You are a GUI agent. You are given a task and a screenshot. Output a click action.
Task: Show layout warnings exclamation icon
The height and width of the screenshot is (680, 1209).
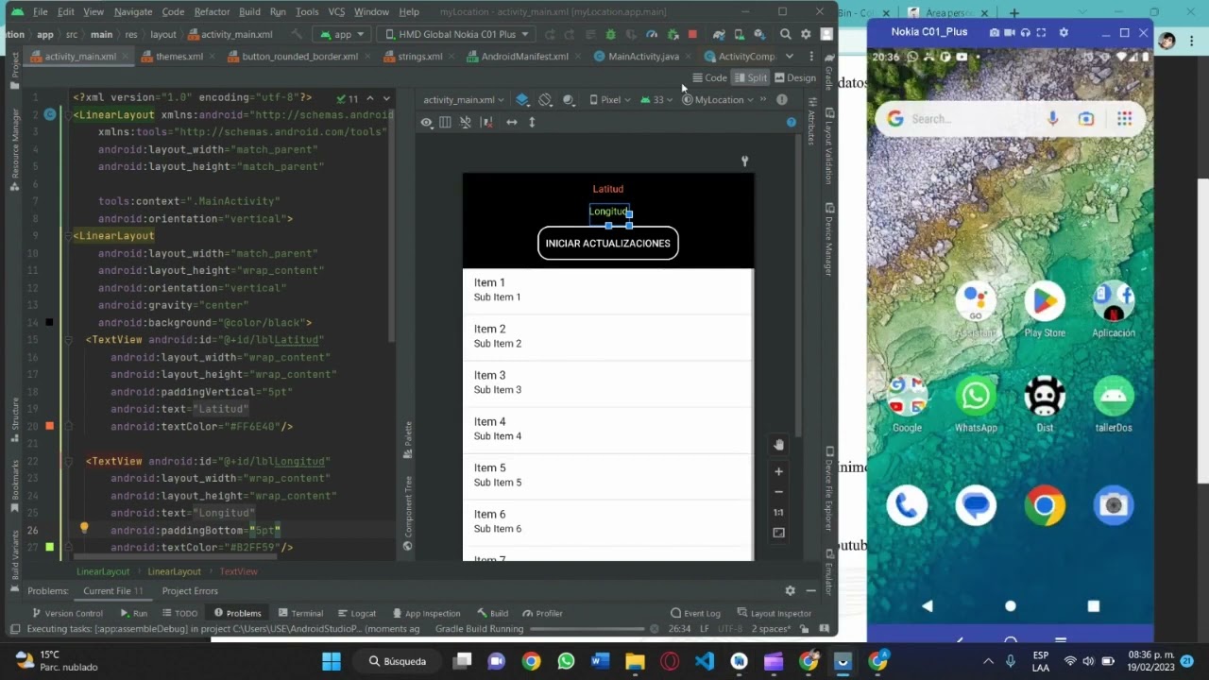point(782,99)
